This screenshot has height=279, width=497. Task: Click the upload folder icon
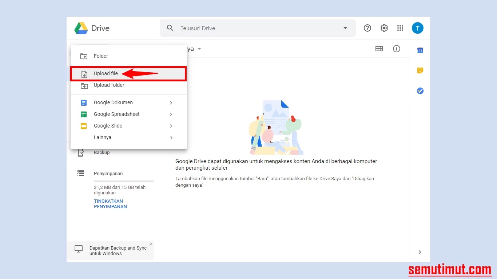pos(84,86)
